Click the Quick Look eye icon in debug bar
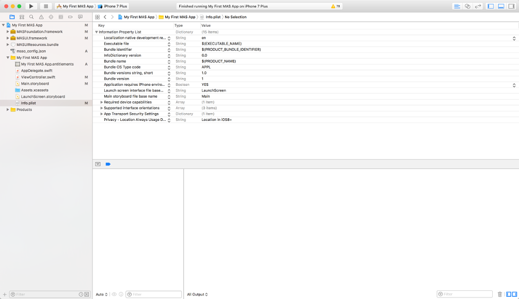Image resolution: width=519 pixels, height=299 pixels. coord(114,294)
